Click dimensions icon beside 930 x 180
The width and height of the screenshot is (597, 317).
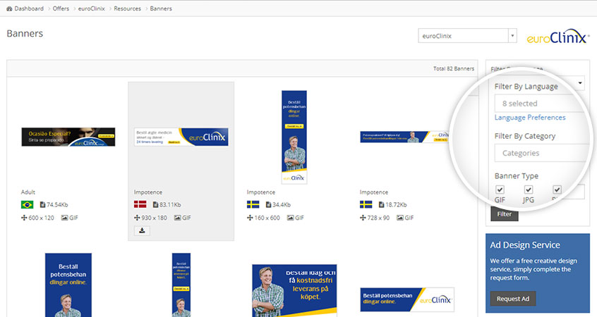137,218
